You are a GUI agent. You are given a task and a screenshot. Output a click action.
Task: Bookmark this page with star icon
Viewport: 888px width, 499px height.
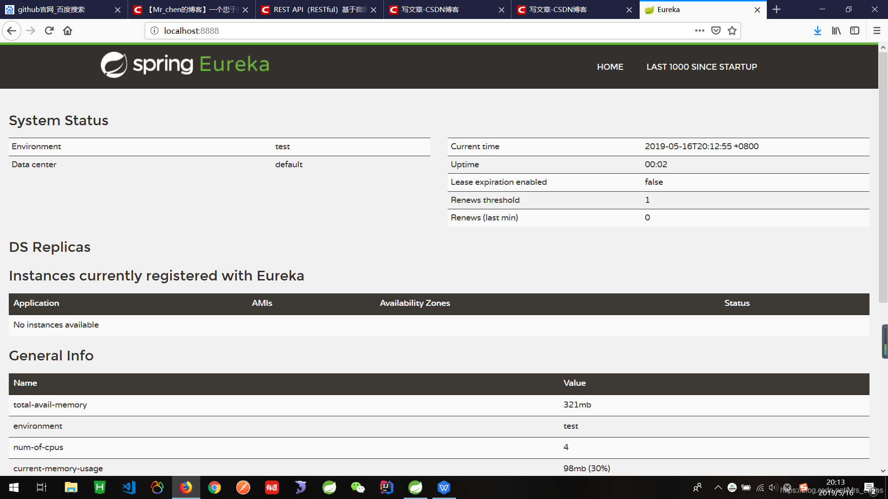click(x=732, y=30)
